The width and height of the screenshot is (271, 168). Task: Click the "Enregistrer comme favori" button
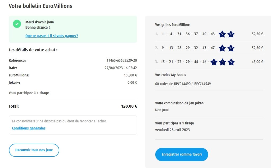182,154
